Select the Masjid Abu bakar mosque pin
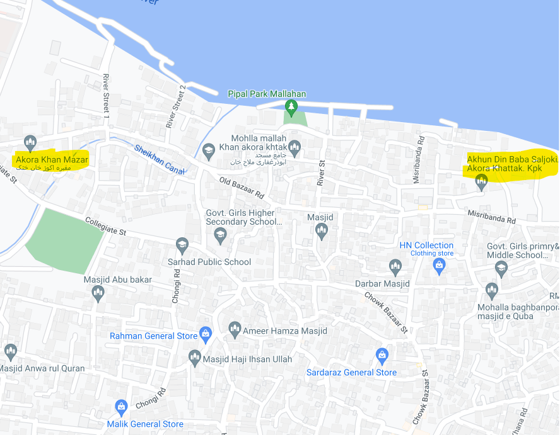 98,294
